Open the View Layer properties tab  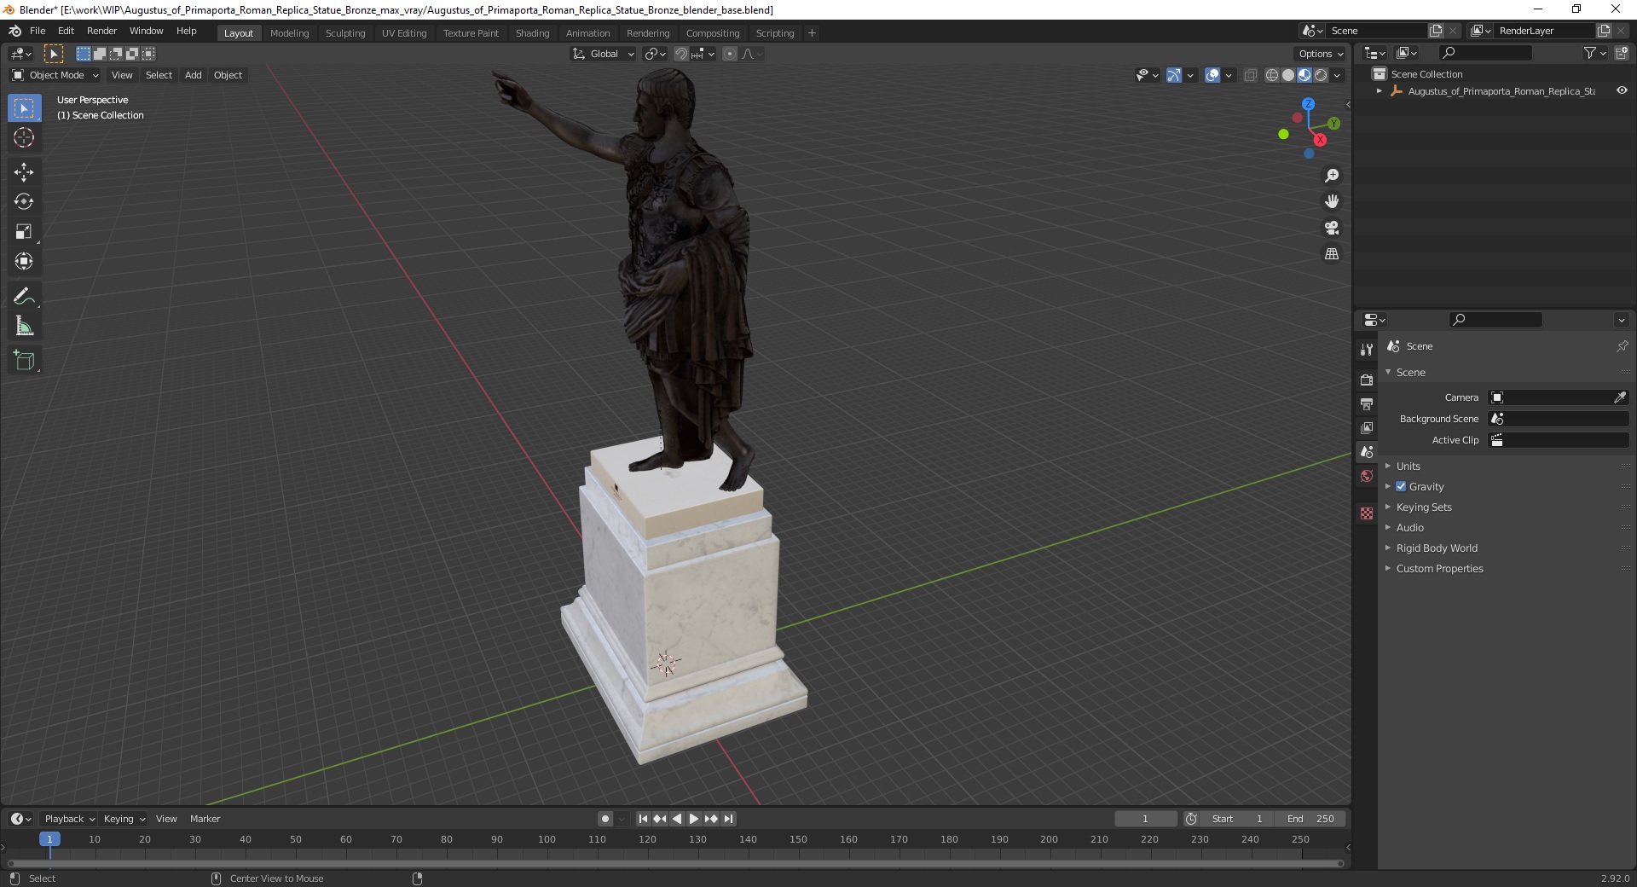pos(1367,427)
